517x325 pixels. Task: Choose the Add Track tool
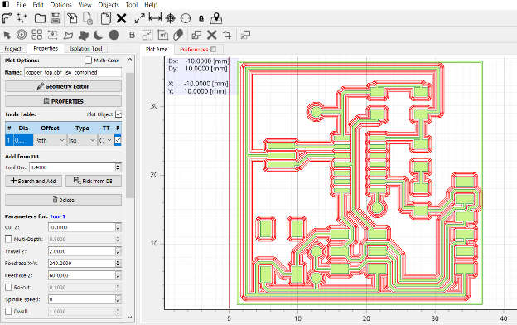(x=52, y=35)
